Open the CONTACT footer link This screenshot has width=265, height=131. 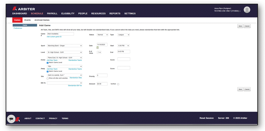[40, 118]
